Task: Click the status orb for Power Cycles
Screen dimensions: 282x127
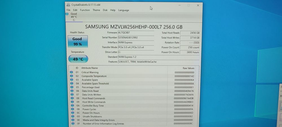Action: 72,109
